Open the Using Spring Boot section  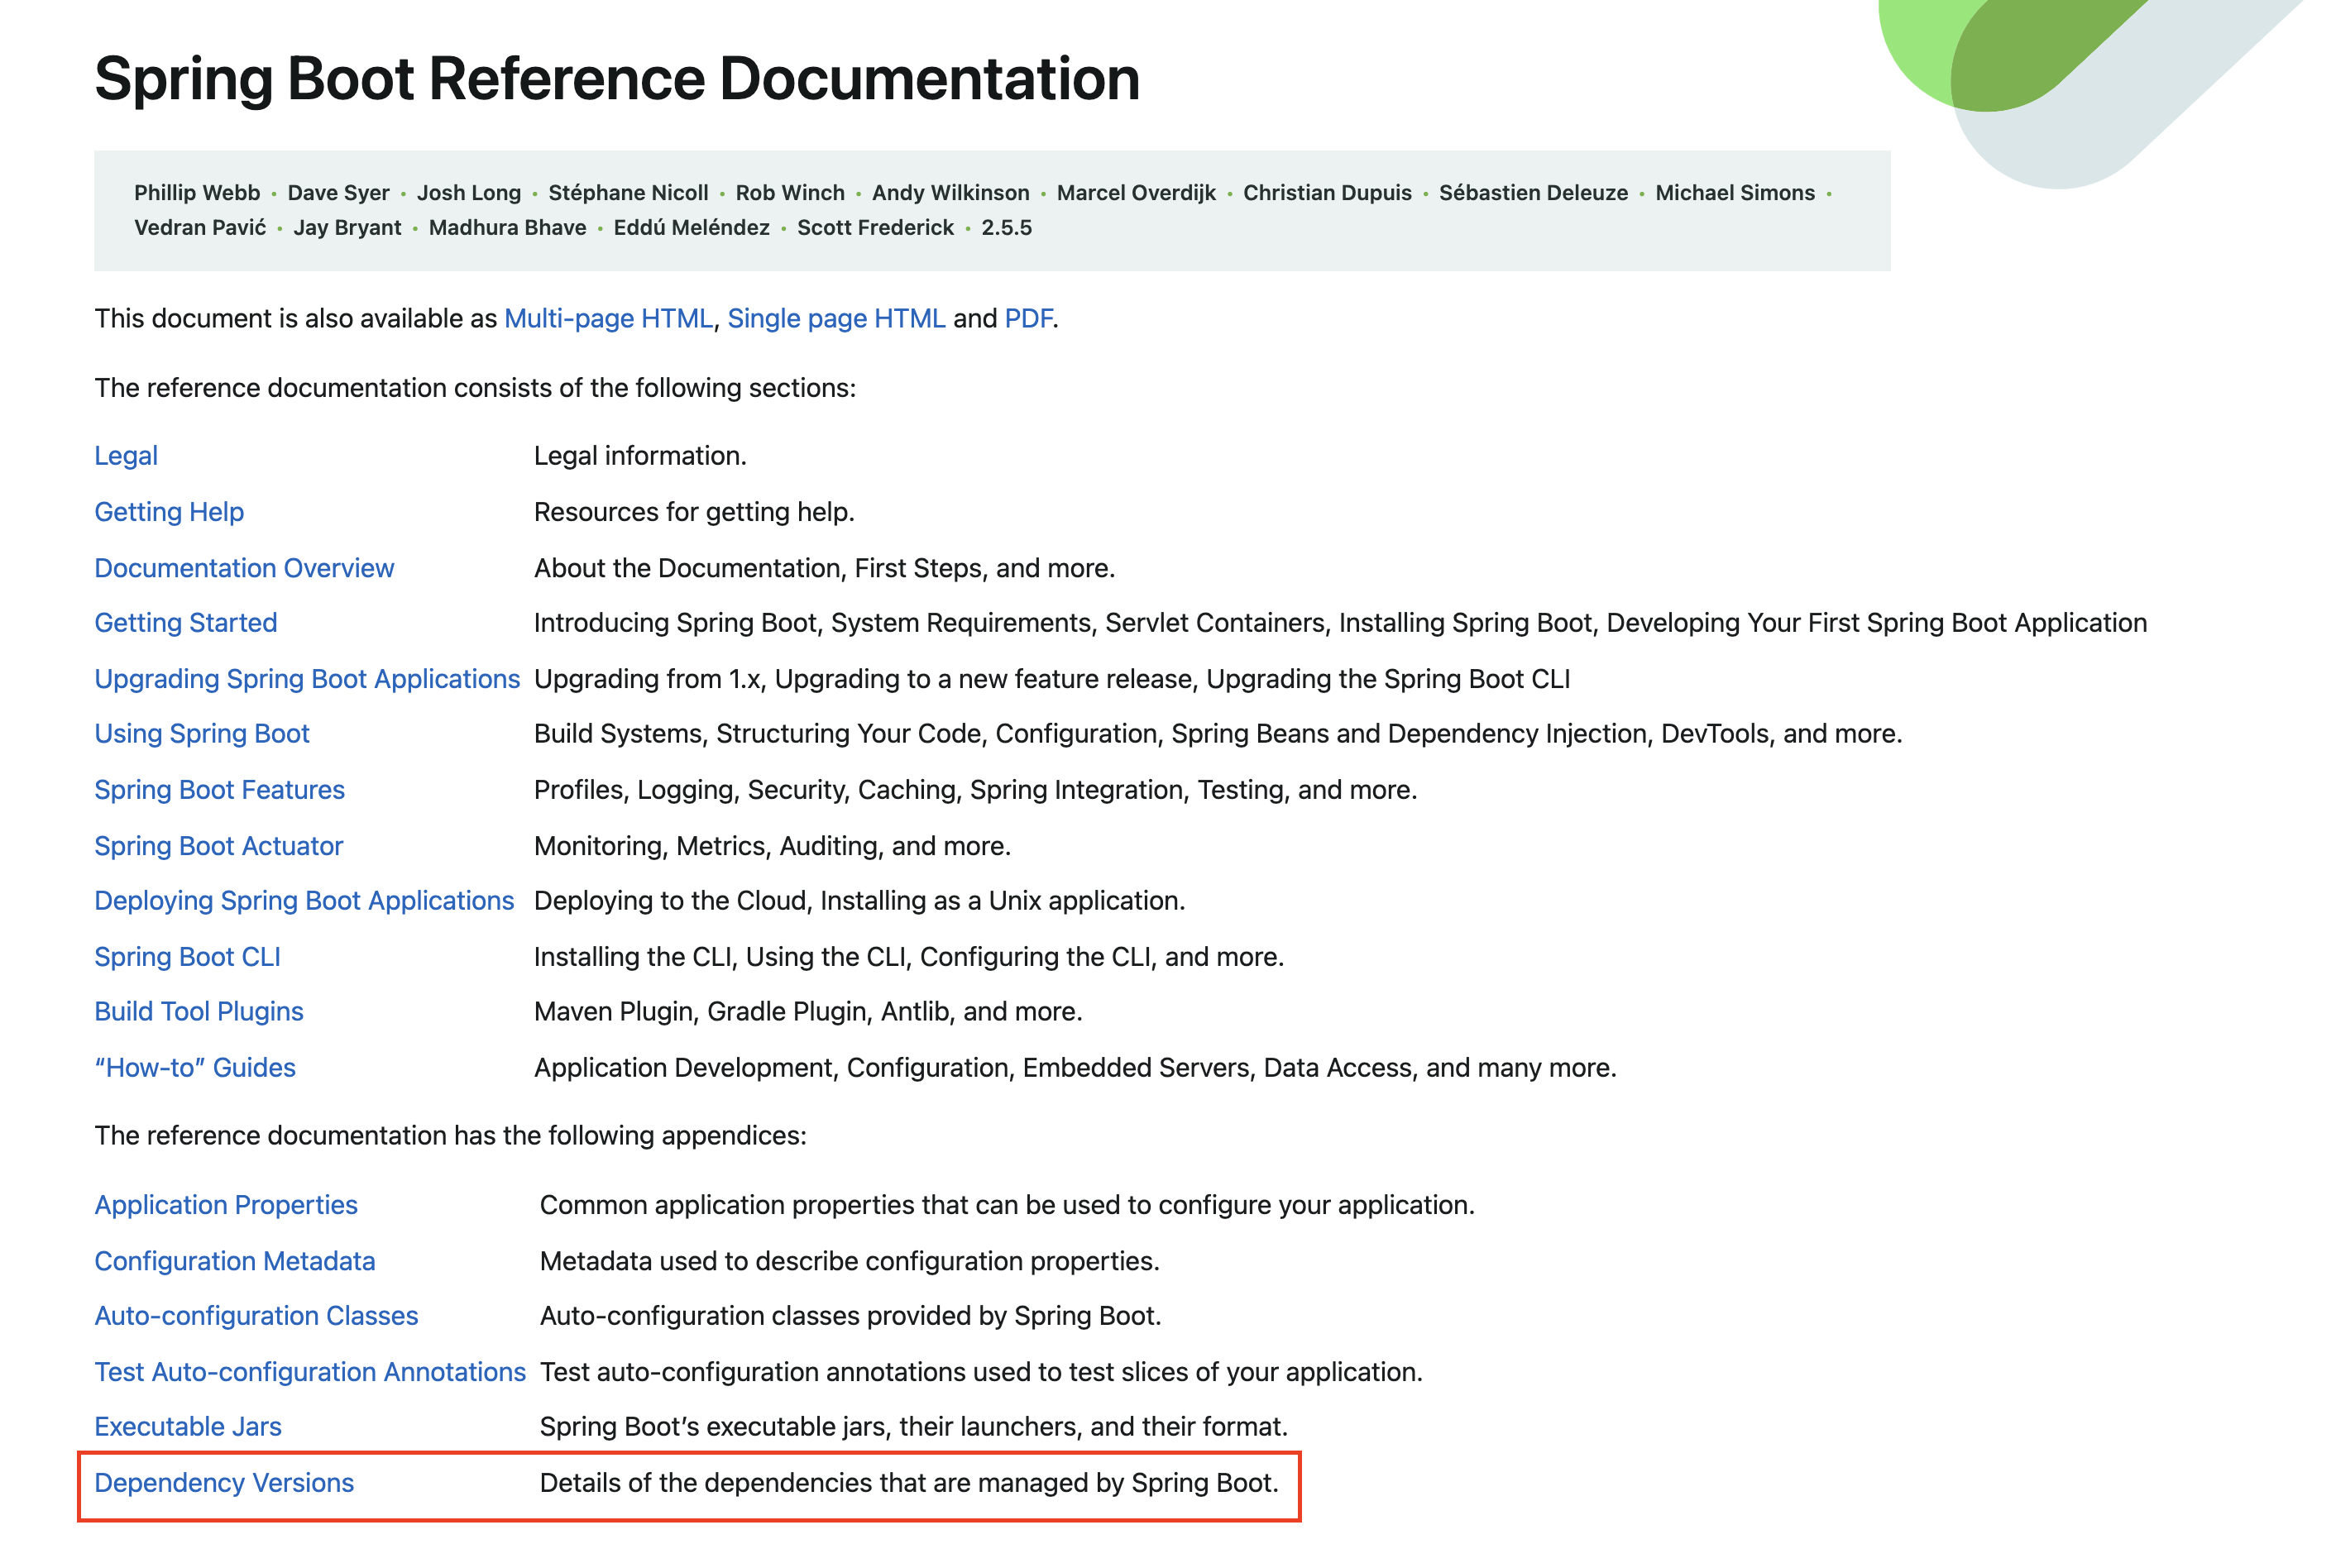point(202,734)
